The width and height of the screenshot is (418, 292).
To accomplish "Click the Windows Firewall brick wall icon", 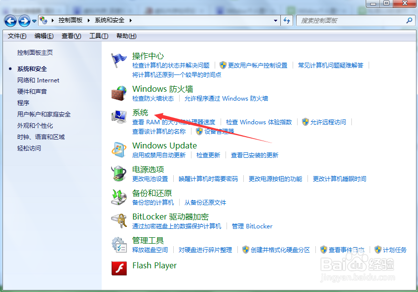I will [119, 93].
